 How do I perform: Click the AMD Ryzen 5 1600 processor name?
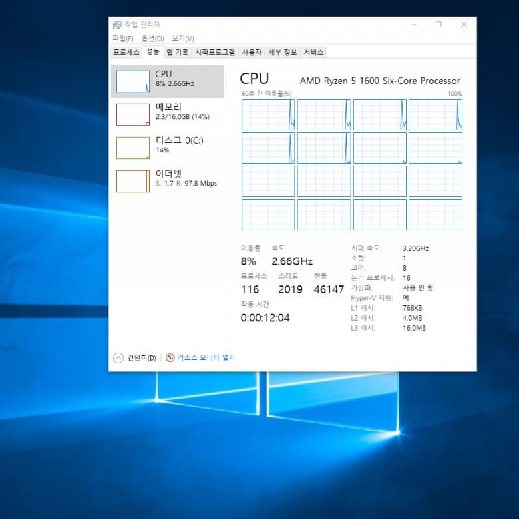pos(380,81)
